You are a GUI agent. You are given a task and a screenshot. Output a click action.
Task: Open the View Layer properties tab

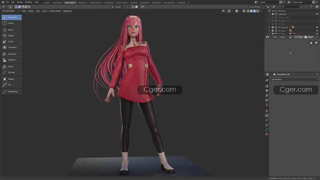point(267,96)
